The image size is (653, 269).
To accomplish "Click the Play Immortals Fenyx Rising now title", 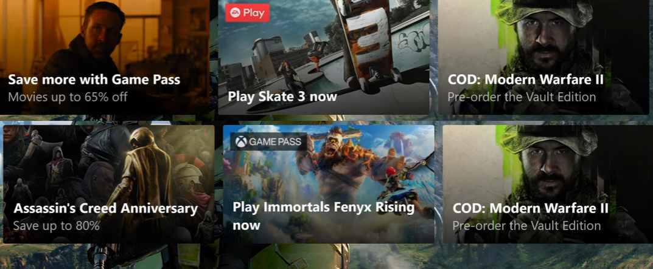I will 324,216.
